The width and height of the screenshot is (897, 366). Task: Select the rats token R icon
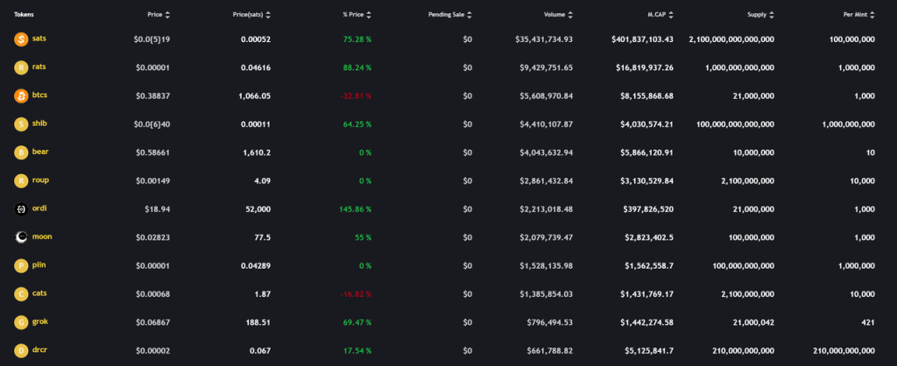click(x=21, y=67)
